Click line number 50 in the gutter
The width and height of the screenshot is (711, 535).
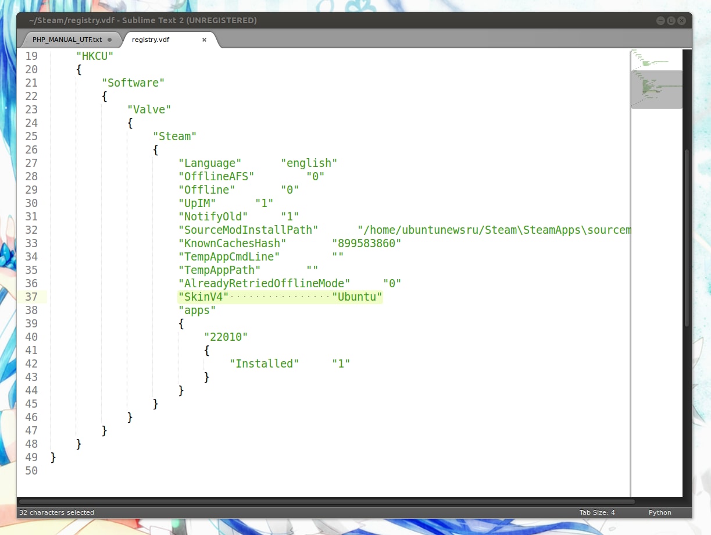(31, 470)
